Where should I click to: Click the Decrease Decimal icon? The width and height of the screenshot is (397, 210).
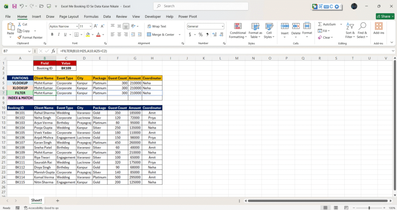point(221,34)
